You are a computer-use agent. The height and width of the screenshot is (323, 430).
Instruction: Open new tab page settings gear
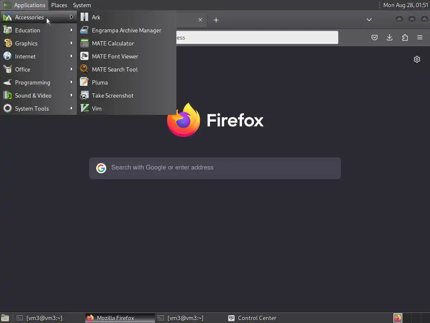coord(417,59)
